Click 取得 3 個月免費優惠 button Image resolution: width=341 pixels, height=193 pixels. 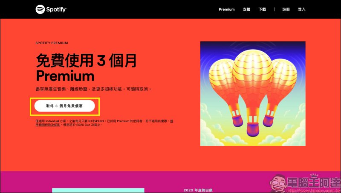pyautogui.click(x=65, y=106)
